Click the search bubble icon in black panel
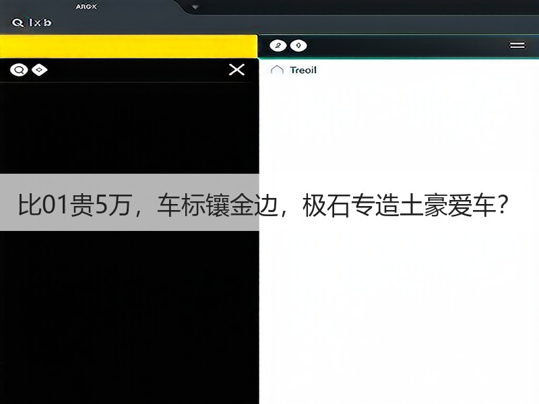 click(x=19, y=70)
